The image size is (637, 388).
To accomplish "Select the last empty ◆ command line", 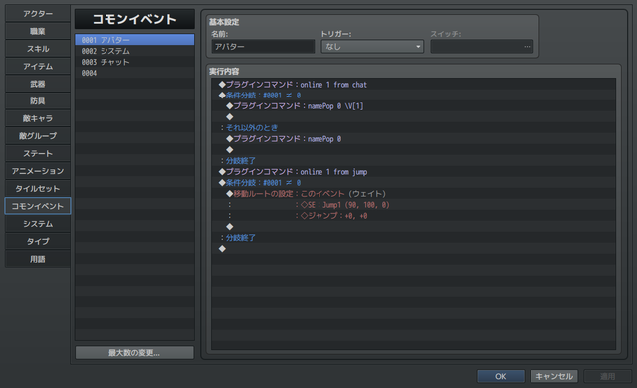I will 414,249.
